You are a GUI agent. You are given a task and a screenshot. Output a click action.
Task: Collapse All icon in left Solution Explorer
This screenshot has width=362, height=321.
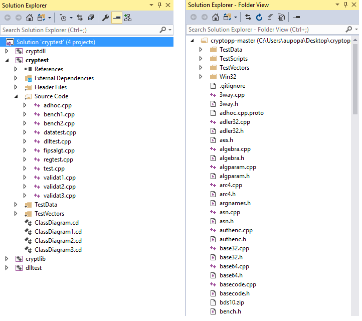click(x=91, y=18)
